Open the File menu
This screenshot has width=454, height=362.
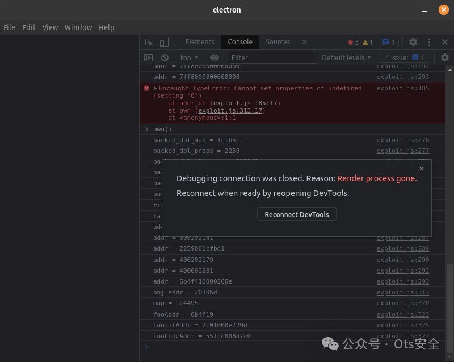coord(9,27)
